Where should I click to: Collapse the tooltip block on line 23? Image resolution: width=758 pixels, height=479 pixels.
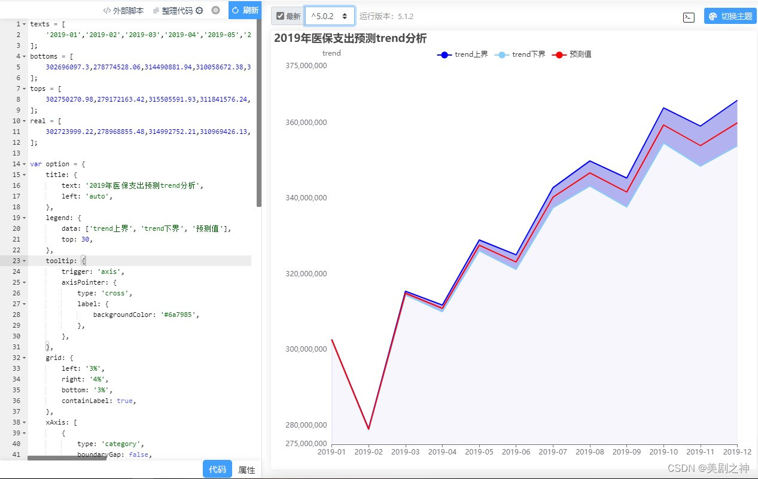click(25, 261)
